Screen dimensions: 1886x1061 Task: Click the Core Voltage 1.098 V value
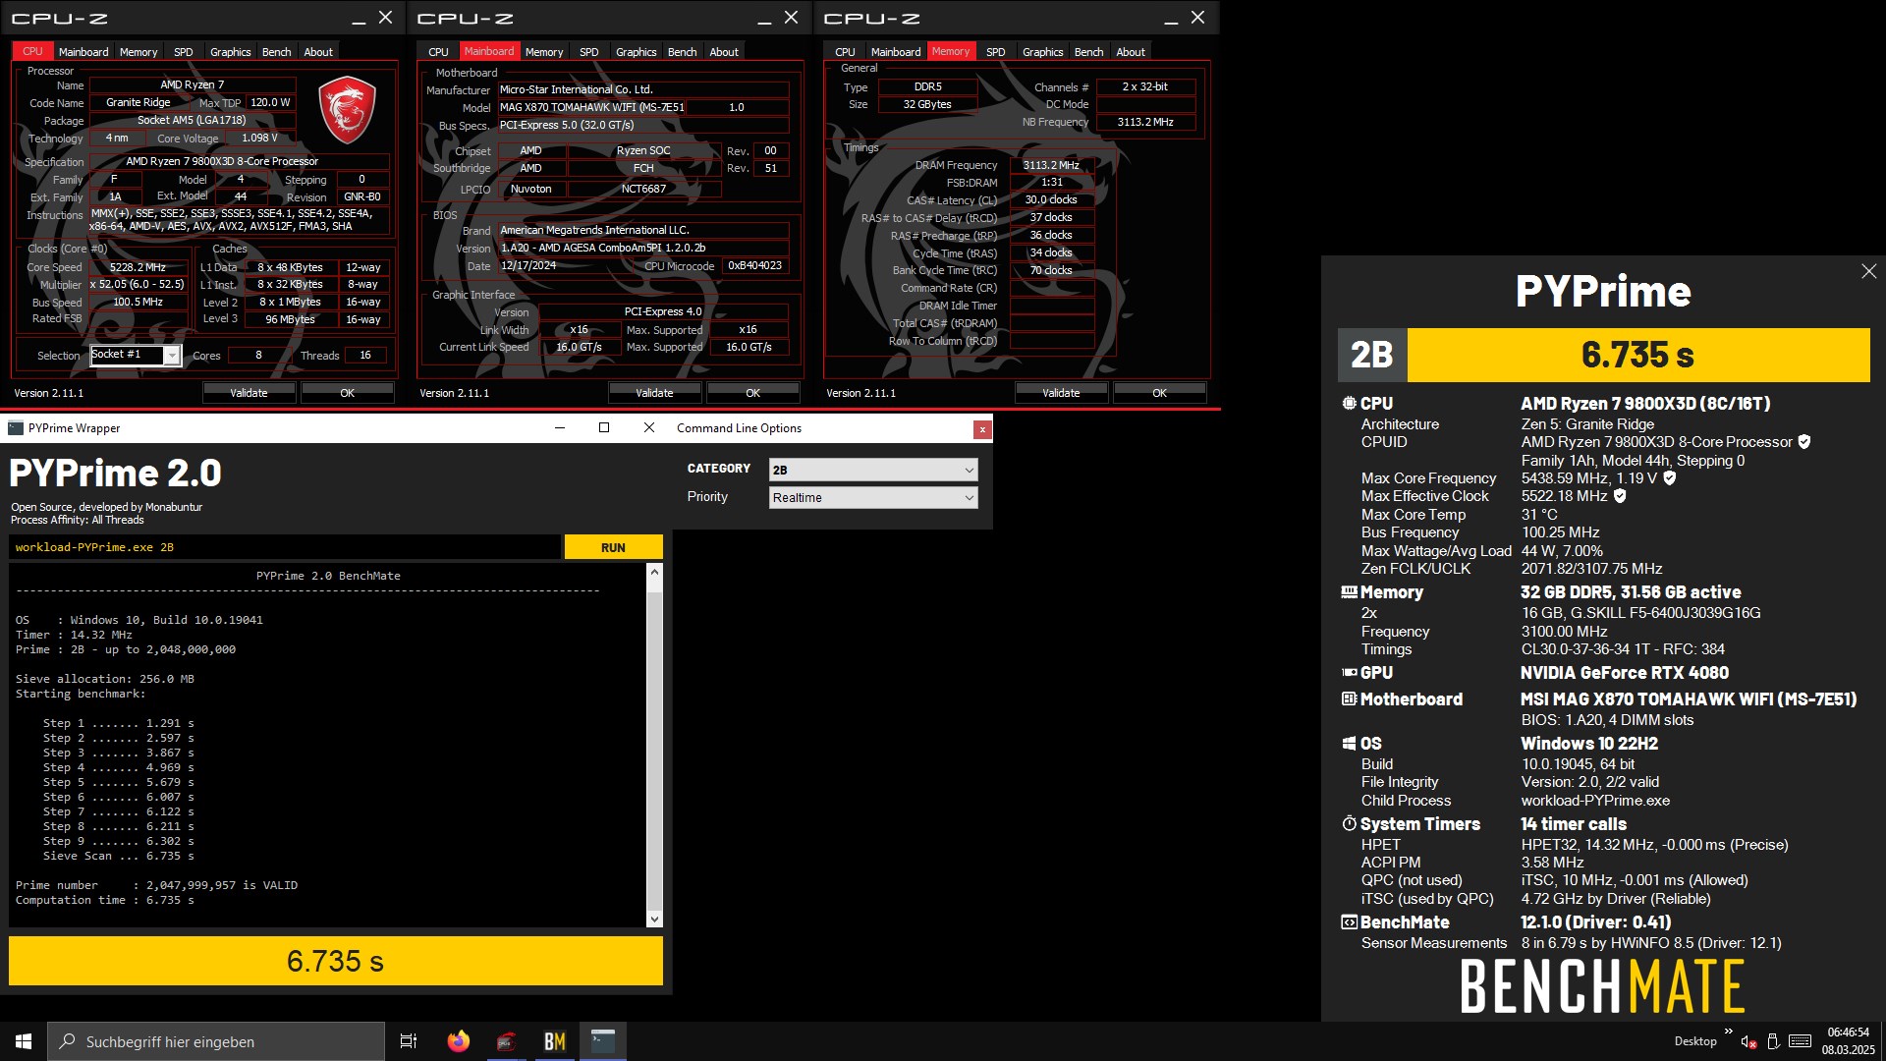[259, 139]
